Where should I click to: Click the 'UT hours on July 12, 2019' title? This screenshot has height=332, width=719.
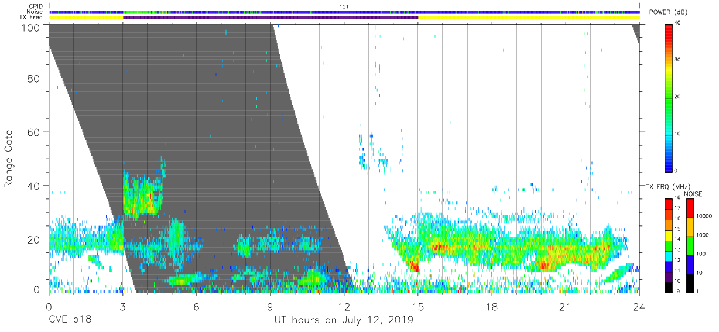tap(344, 320)
